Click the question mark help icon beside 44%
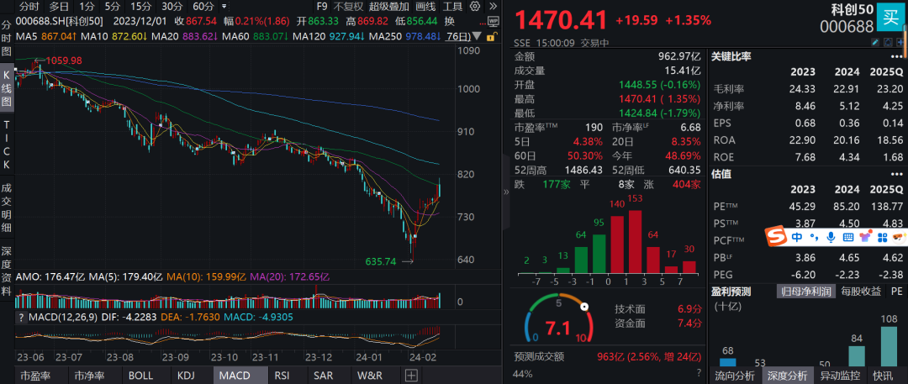The width and height of the screenshot is (908, 384). click(x=699, y=372)
